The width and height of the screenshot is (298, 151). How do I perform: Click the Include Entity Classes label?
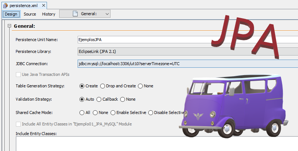(36, 134)
